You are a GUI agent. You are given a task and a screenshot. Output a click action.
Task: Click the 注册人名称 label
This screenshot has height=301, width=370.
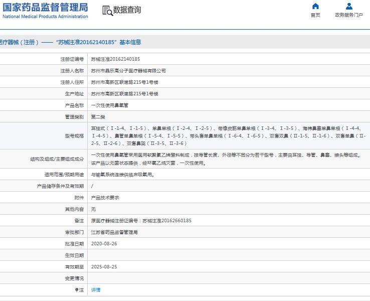pos(72,71)
